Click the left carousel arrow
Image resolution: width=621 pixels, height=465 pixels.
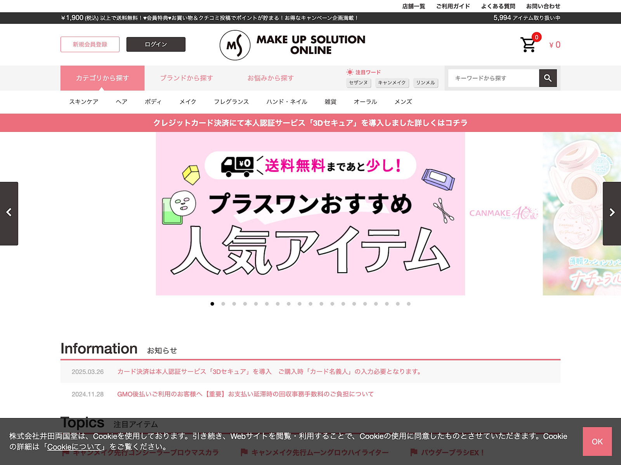(9, 213)
